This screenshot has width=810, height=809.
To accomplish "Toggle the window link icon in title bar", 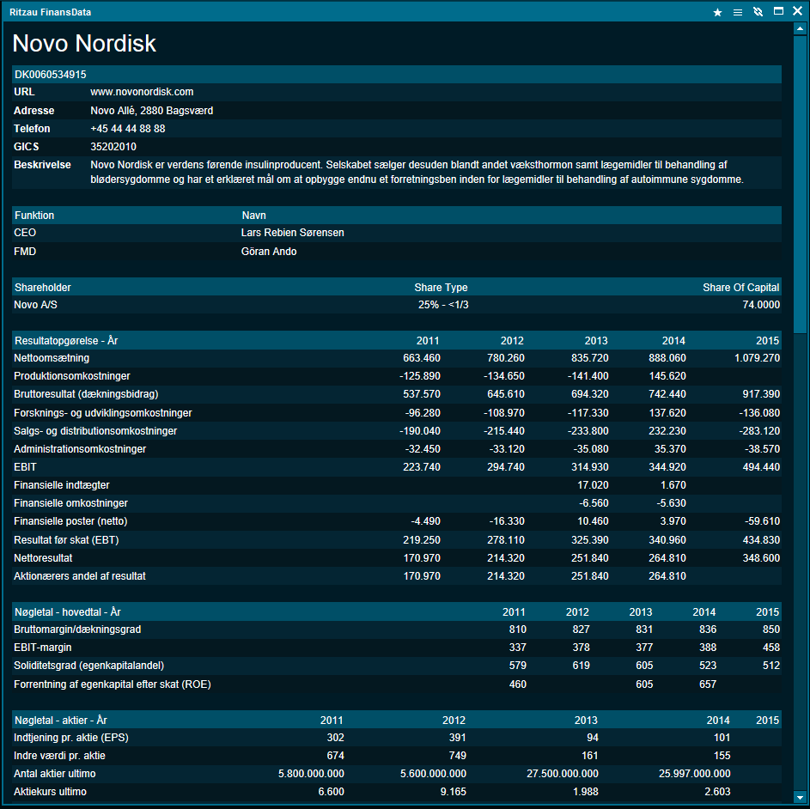I will pos(758,12).
